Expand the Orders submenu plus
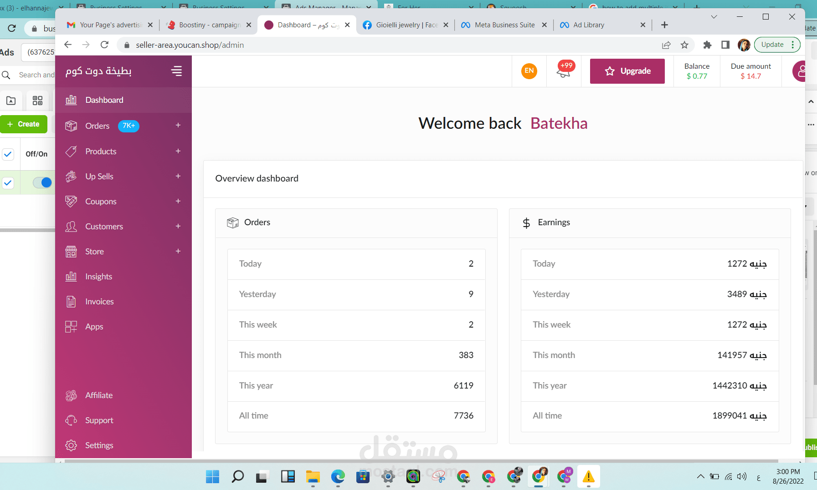The width and height of the screenshot is (817, 490). point(178,125)
